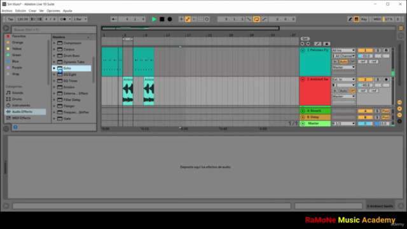Open Master output 1/2 dropdown

[343, 123]
